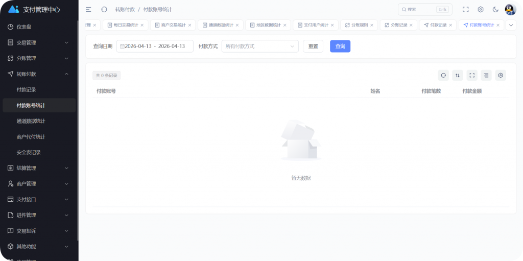Screen dimensions: 523x261
Task: Close the 每日交易统计 tab
Action: [142, 25]
